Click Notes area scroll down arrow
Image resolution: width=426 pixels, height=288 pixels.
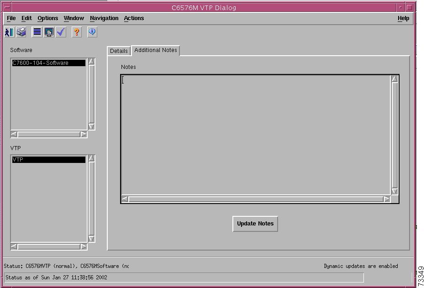pyautogui.click(x=394, y=191)
